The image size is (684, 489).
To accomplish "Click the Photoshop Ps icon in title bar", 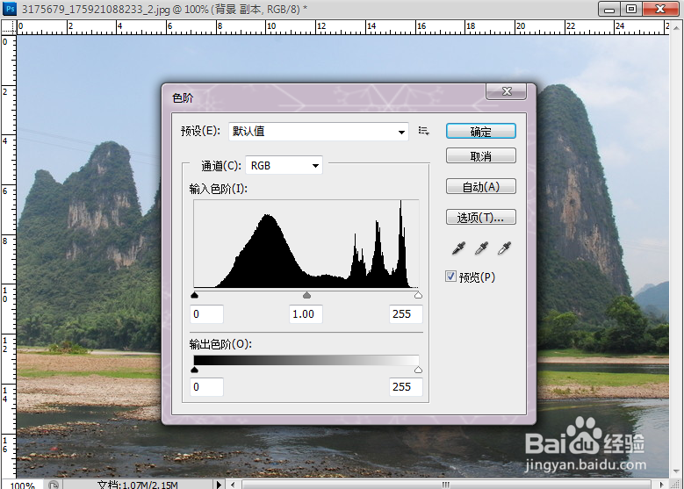I will [9, 8].
